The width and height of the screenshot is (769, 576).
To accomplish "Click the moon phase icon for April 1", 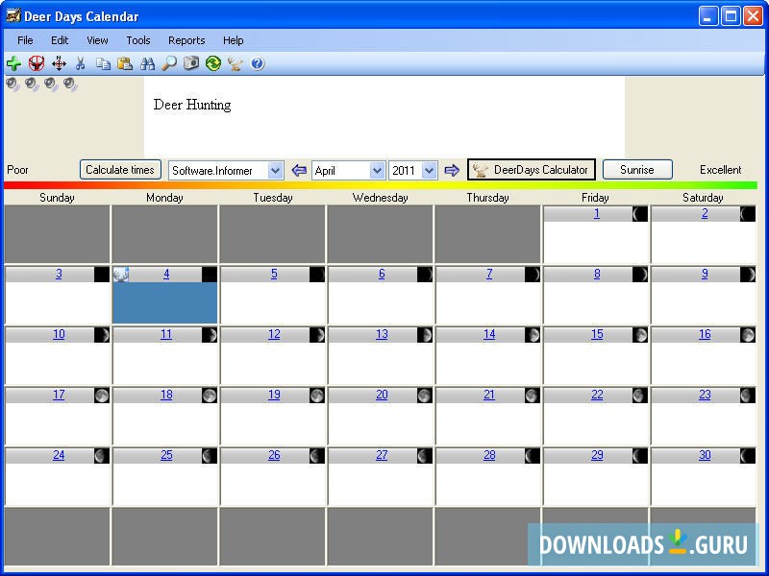I will pos(640,214).
